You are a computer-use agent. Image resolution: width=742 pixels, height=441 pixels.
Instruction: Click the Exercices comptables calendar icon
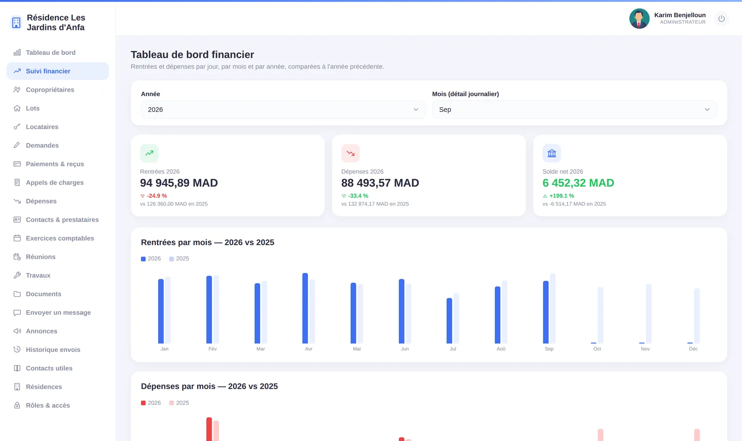(17, 238)
